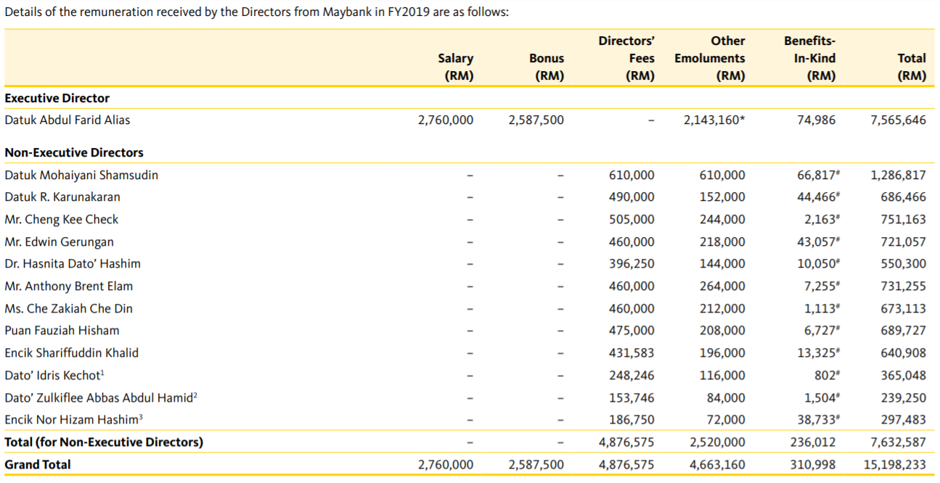Image resolution: width=940 pixels, height=483 pixels.
Task: Click the name Puan Fauziah Hisham
Action: point(62,330)
